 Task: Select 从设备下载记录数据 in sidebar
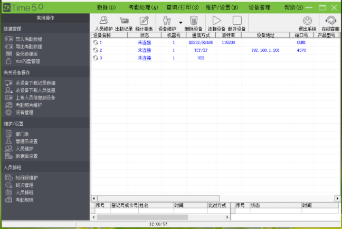(35, 83)
